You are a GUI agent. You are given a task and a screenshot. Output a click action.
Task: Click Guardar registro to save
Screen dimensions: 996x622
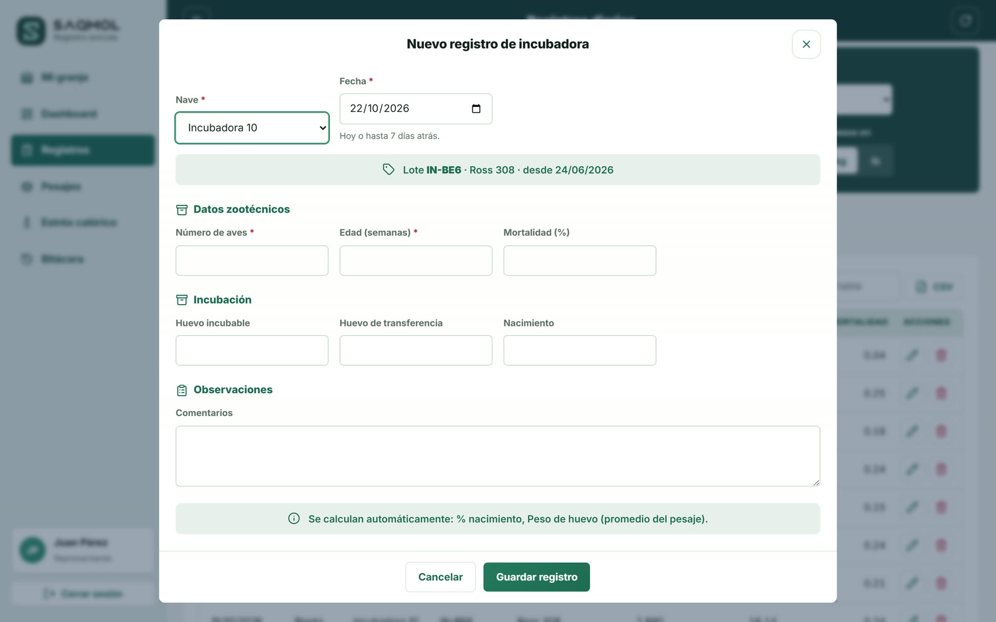[x=537, y=577]
